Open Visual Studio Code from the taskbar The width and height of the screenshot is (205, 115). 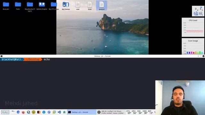[x=59, y=112]
